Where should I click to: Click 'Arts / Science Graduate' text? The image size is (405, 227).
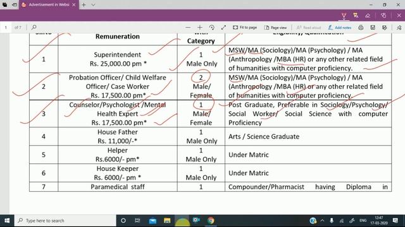point(264,136)
